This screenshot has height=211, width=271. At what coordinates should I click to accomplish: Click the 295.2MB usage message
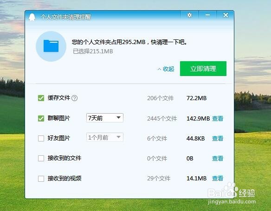129,42
